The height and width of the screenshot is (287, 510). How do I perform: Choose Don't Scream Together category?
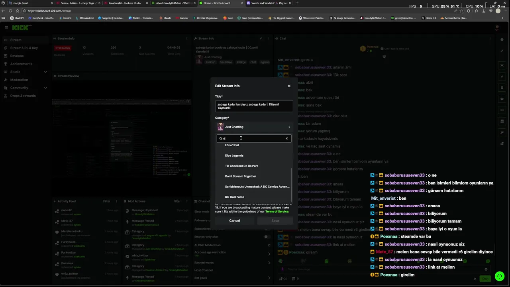tap(254, 176)
